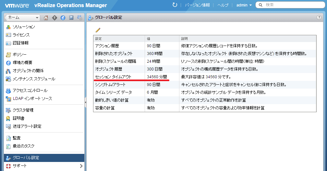The width and height of the screenshot is (327, 171).
Task: Select the 容量の計算 row
Action: click(205, 108)
